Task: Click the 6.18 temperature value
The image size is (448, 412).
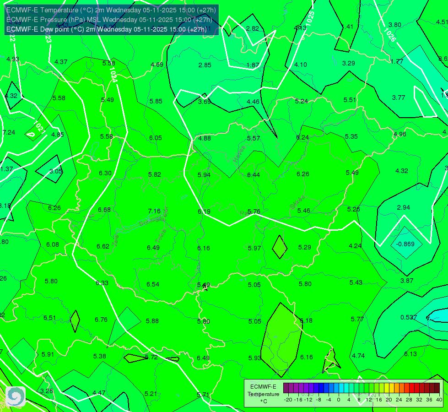Action: tap(306, 321)
